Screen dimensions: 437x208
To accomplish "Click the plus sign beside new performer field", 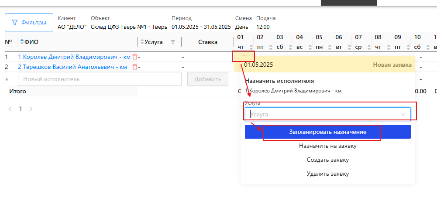I will pyautogui.click(x=7, y=79).
